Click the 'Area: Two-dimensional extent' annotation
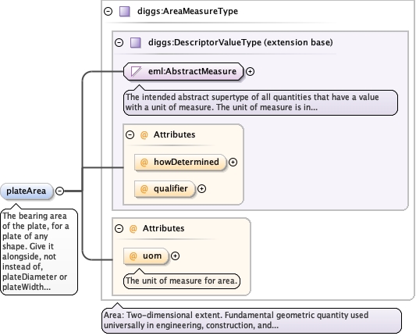 tap(251, 320)
